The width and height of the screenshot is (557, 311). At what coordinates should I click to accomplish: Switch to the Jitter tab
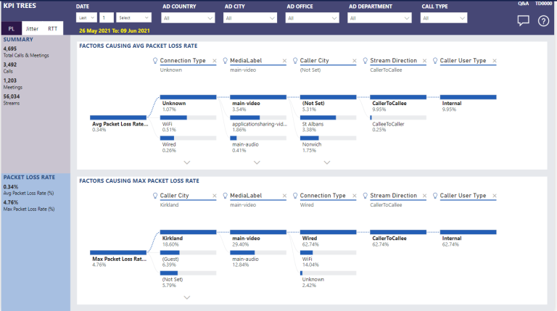(32, 29)
